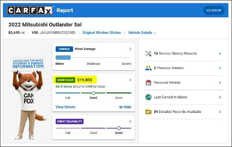This screenshot has height=147, width=232.
Task: Open Original Window Sticker link
Action: (101, 33)
